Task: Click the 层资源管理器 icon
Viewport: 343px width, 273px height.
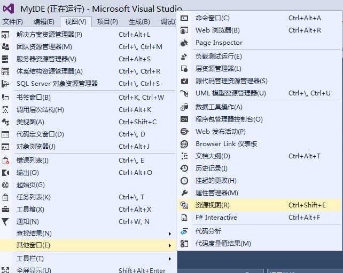Action: (184, 69)
